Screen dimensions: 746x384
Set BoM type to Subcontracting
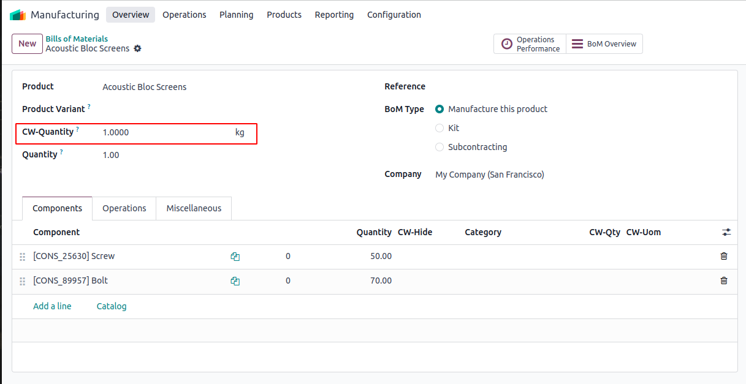click(x=440, y=147)
